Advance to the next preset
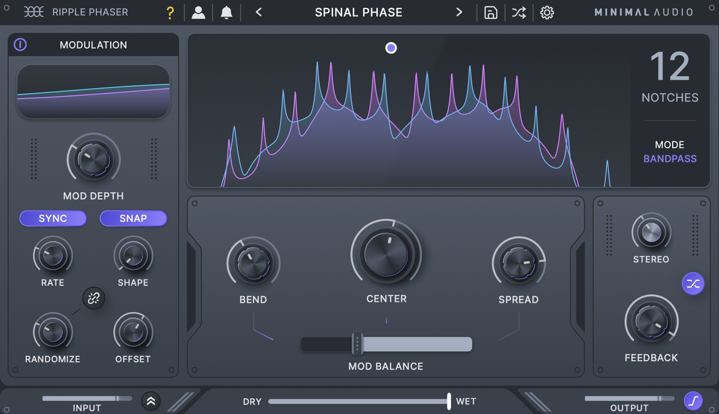The width and height of the screenshot is (719, 414). [459, 12]
